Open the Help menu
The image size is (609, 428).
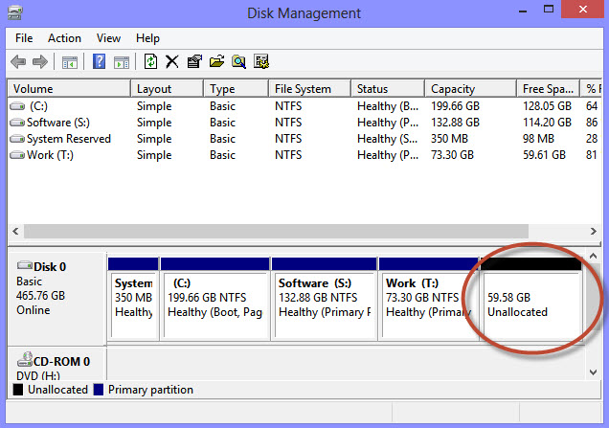(x=147, y=38)
